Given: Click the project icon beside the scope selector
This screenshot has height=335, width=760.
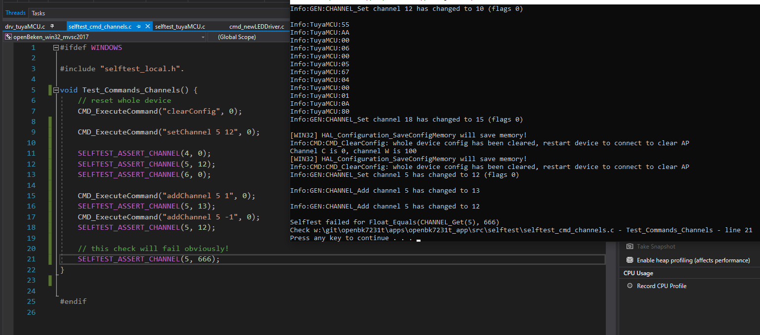Looking at the screenshot, I should pyautogui.click(x=8, y=37).
